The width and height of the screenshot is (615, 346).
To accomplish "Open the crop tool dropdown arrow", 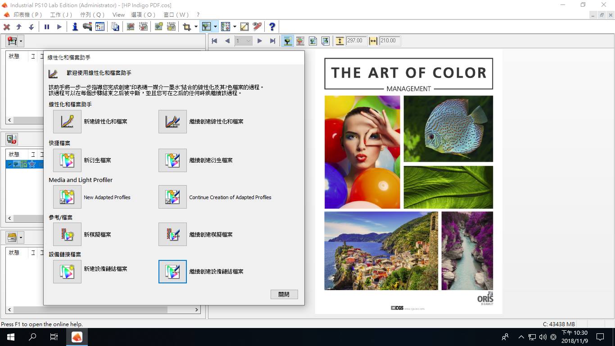I will [x=196, y=27].
